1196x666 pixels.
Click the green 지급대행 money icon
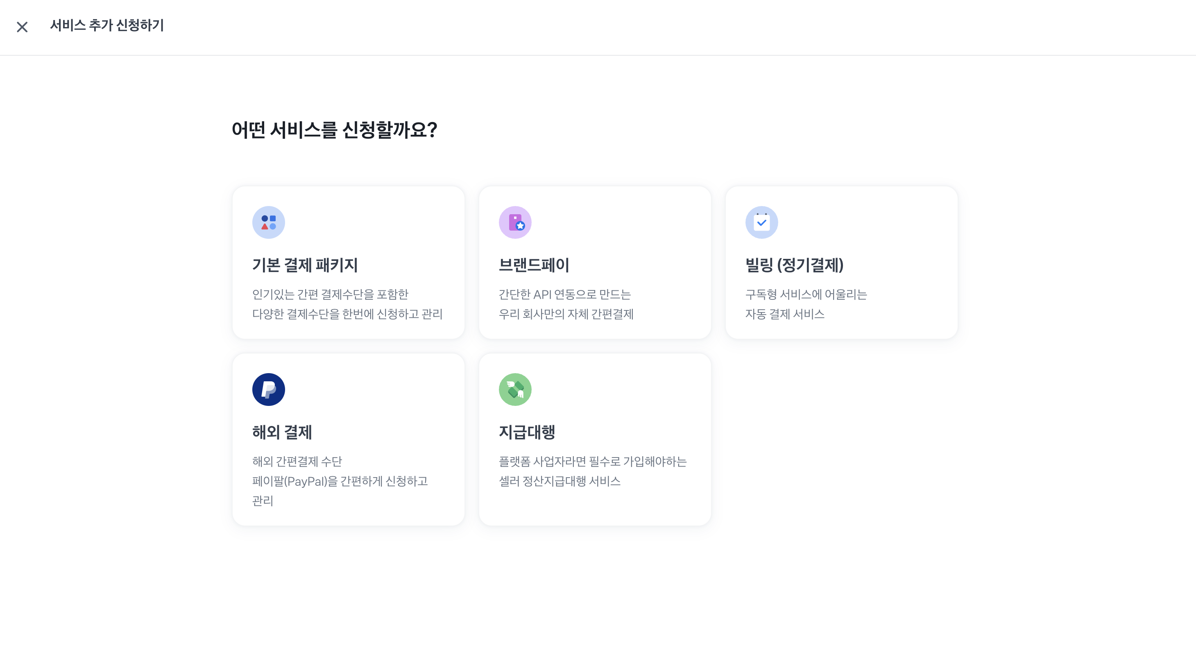coord(515,389)
